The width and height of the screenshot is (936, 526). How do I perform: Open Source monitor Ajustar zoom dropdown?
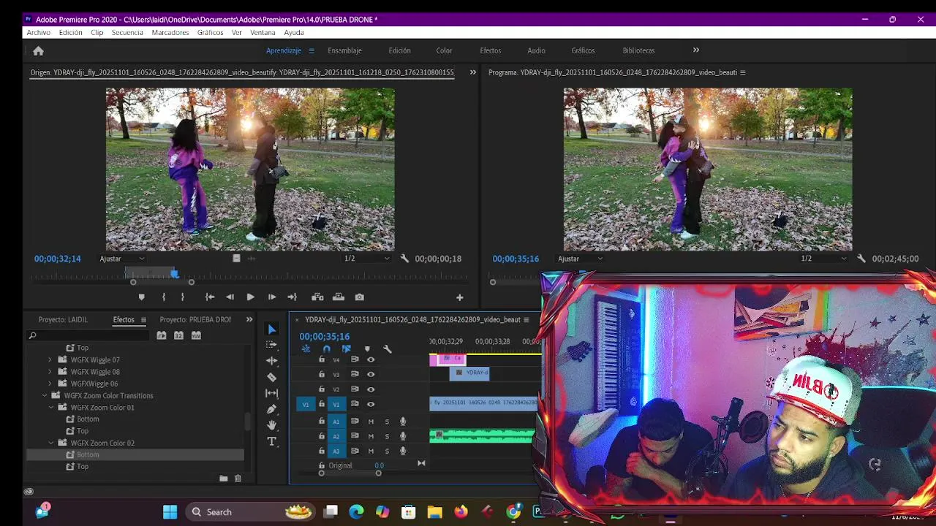point(122,259)
